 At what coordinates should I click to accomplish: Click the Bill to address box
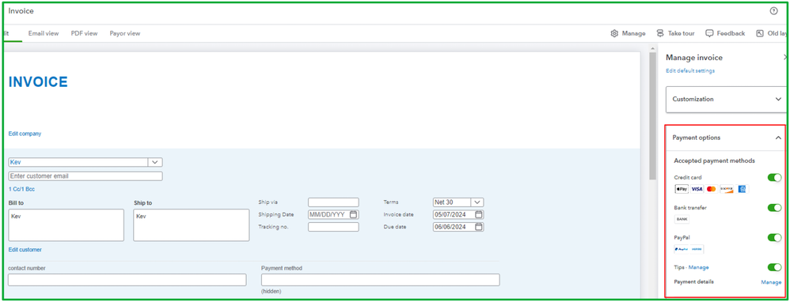[66, 225]
